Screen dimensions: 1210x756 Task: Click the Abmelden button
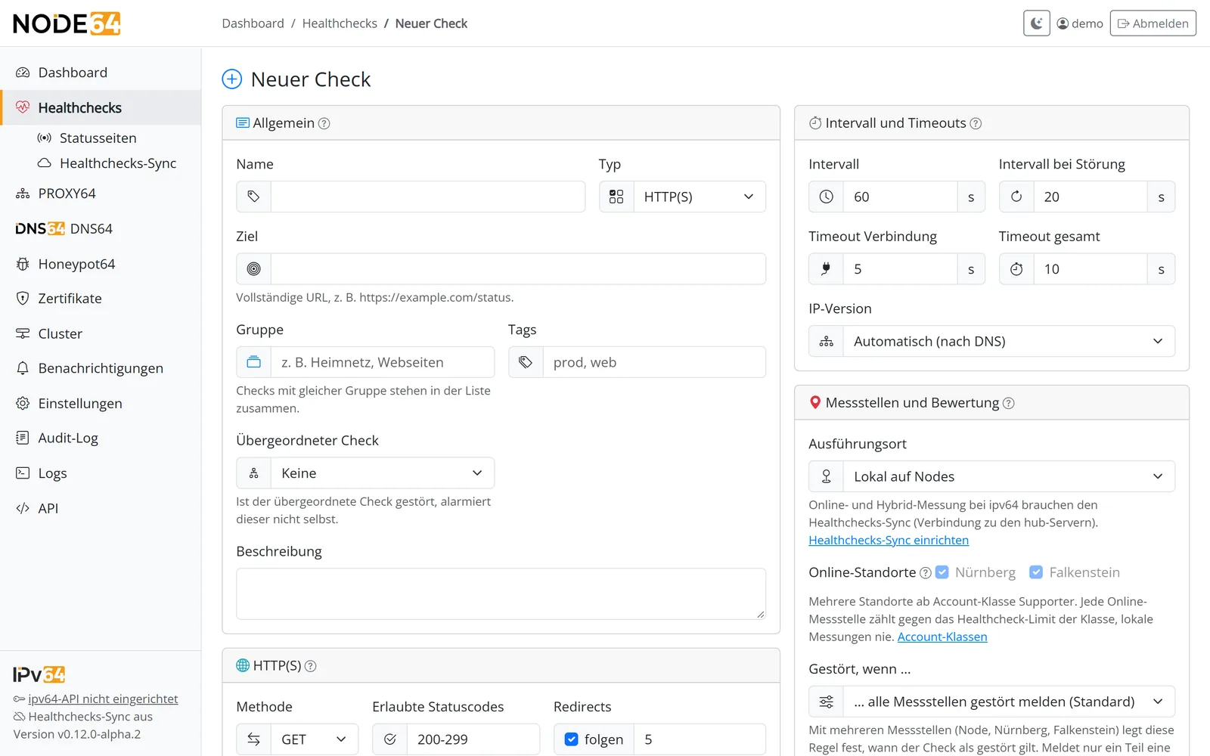[1153, 23]
